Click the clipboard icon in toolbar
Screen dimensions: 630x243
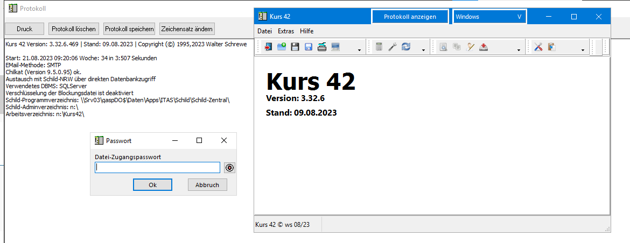(551, 47)
